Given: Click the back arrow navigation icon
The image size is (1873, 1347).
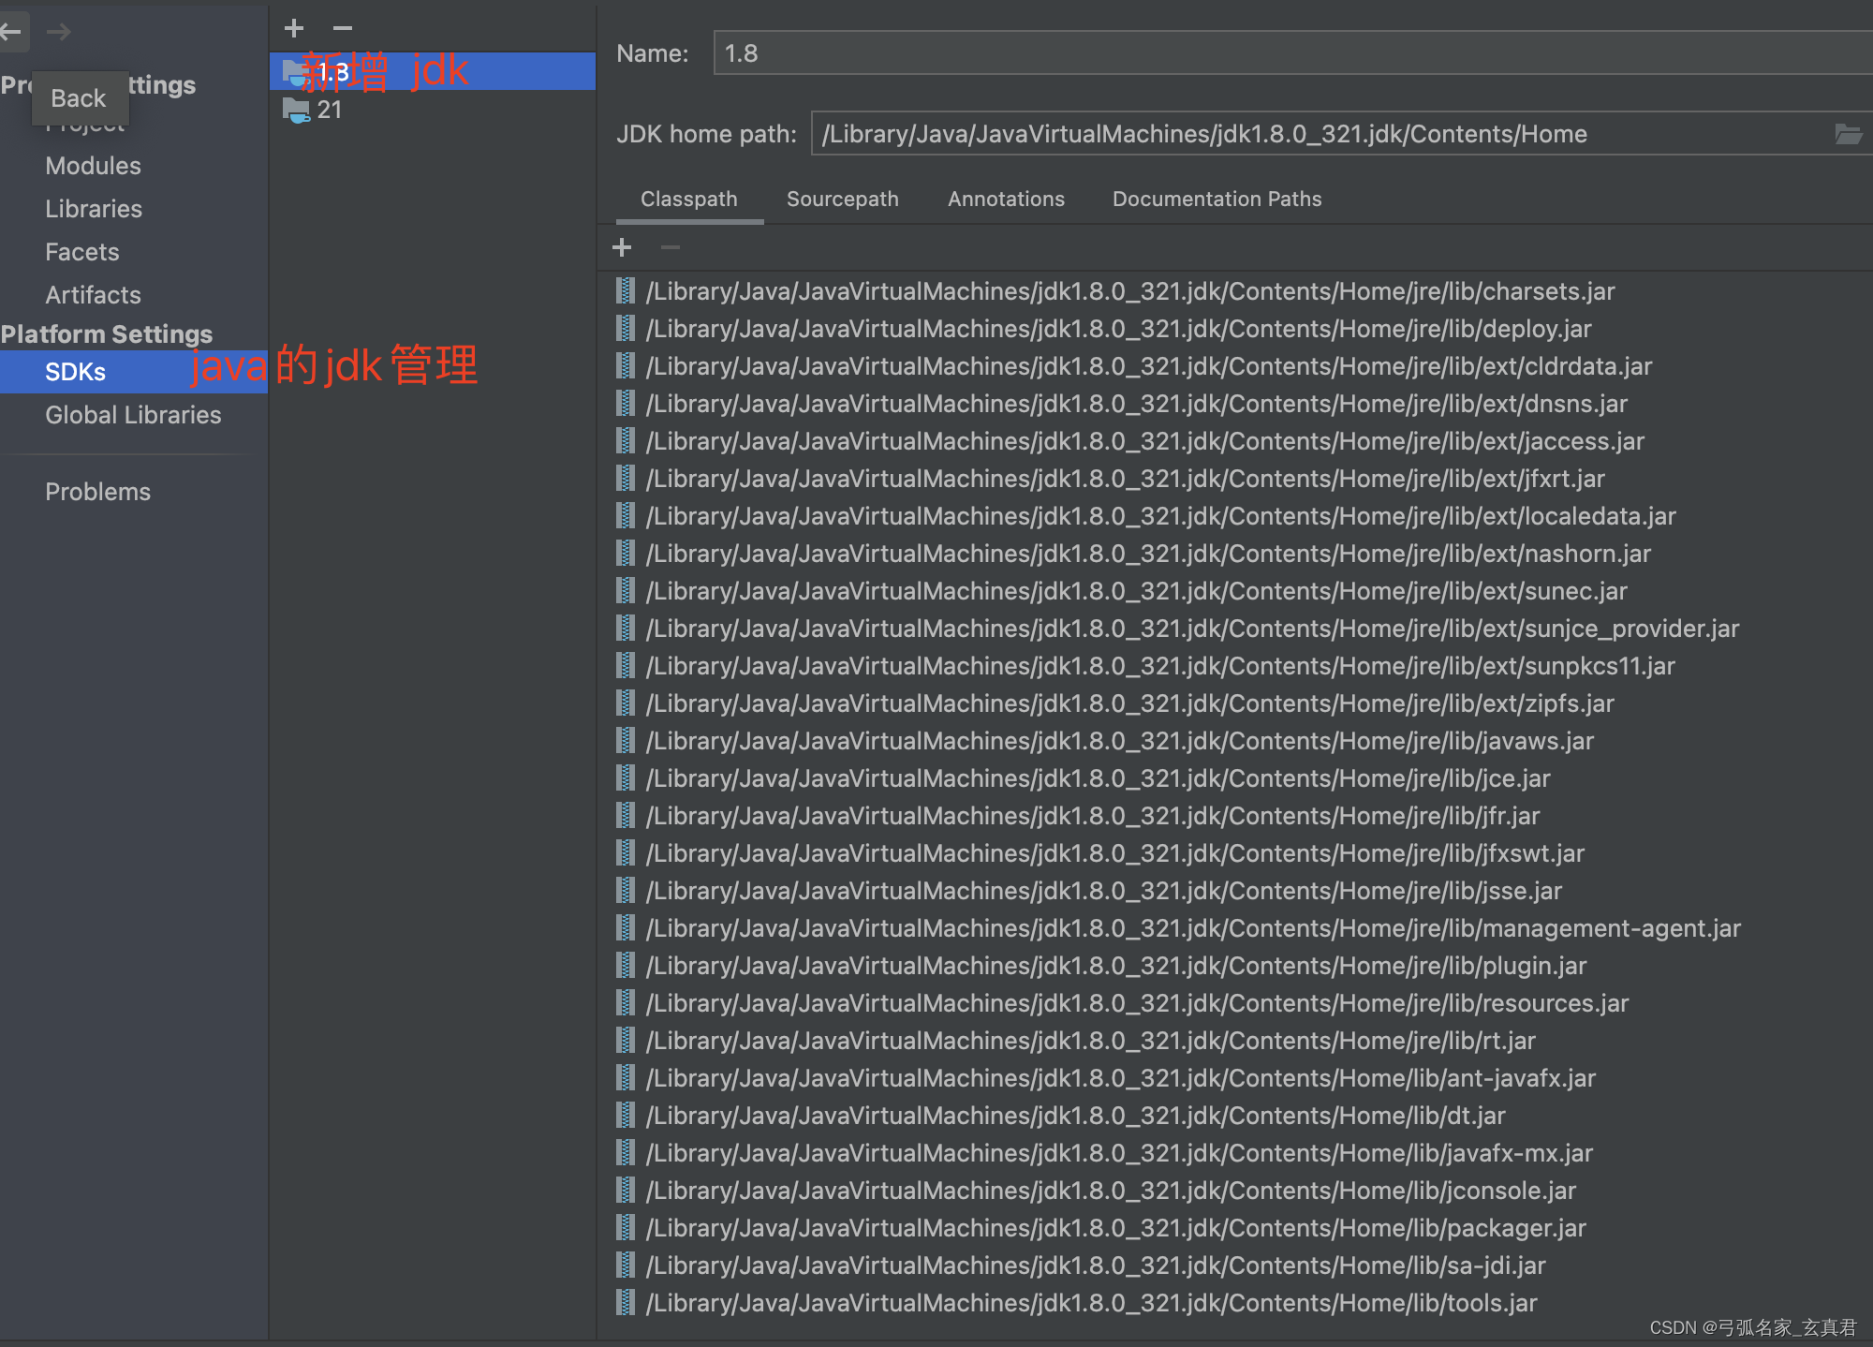Looking at the screenshot, I should tap(11, 32).
